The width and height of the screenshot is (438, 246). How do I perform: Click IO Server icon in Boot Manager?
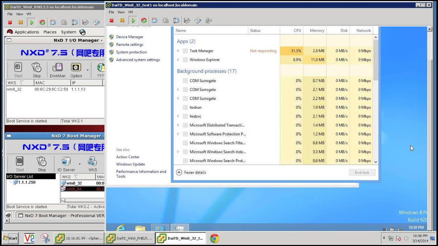[x=66, y=164]
